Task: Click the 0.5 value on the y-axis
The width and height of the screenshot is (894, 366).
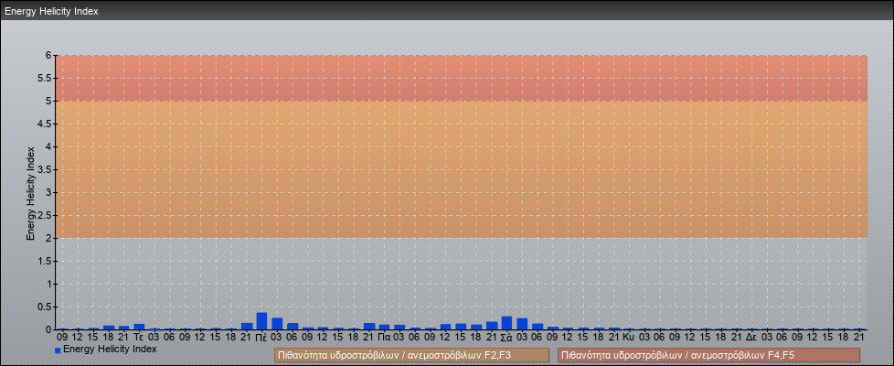Action: pyautogui.click(x=45, y=307)
